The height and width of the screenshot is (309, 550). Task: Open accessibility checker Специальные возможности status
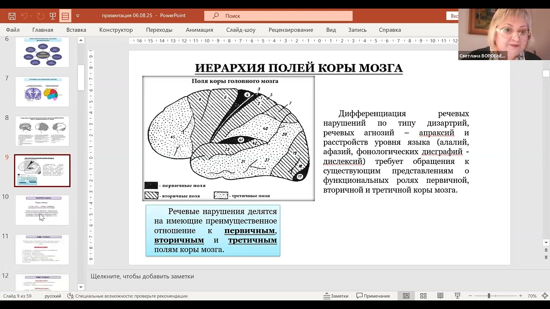[128, 296]
